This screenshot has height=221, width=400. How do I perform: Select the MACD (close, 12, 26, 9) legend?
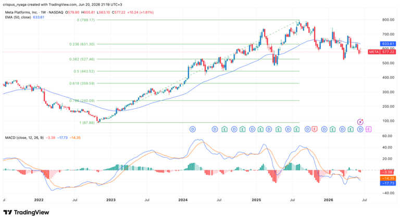click(24, 138)
